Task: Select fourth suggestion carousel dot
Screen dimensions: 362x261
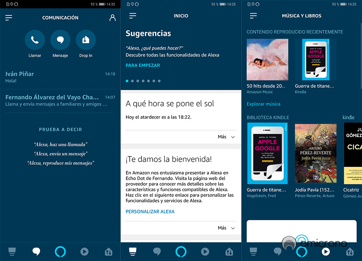Action: 143,81
